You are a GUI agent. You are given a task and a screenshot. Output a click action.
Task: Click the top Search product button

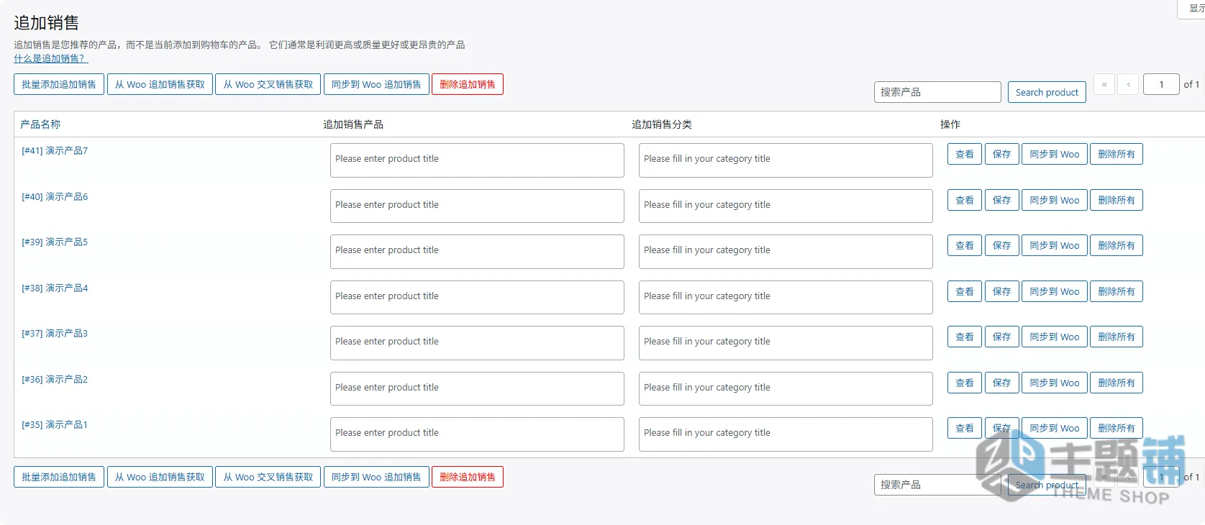1047,92
